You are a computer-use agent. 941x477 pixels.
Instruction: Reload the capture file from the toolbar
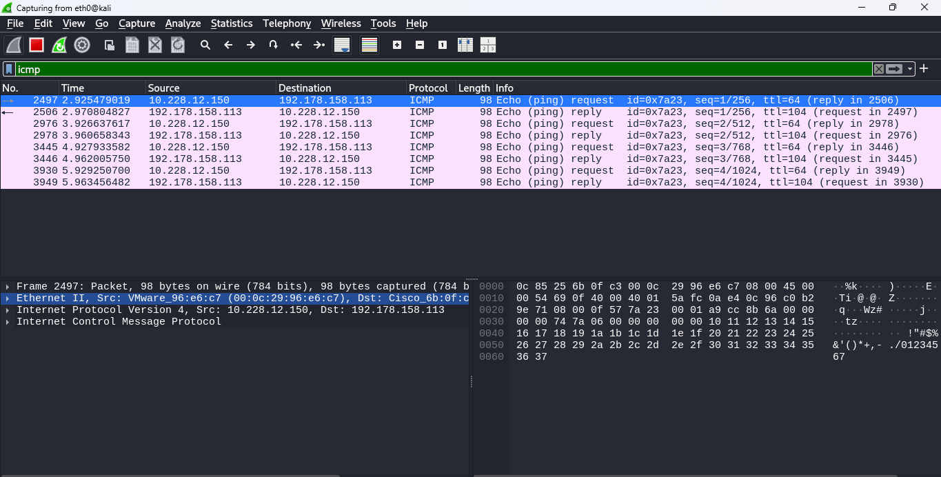click(x=178, y=45)
